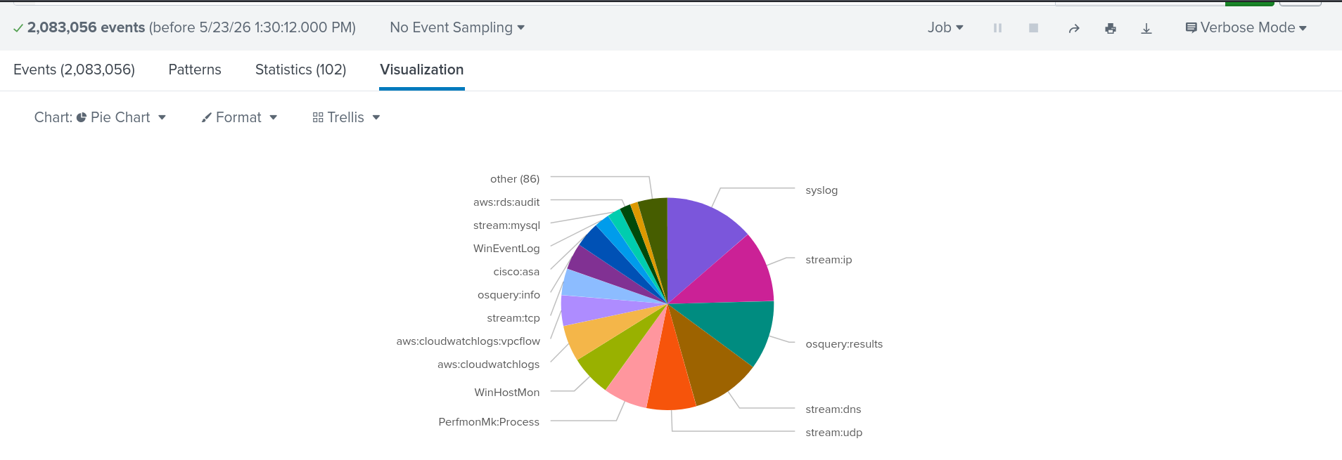Image resolution: width=1342 pixels, height=460 pixels.
Task: Open the Pie Chart type selector
Action: 100,117
